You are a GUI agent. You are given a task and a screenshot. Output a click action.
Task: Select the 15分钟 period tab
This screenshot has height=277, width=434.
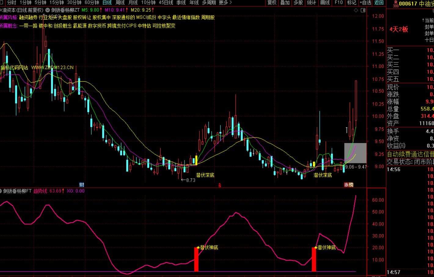57,3
